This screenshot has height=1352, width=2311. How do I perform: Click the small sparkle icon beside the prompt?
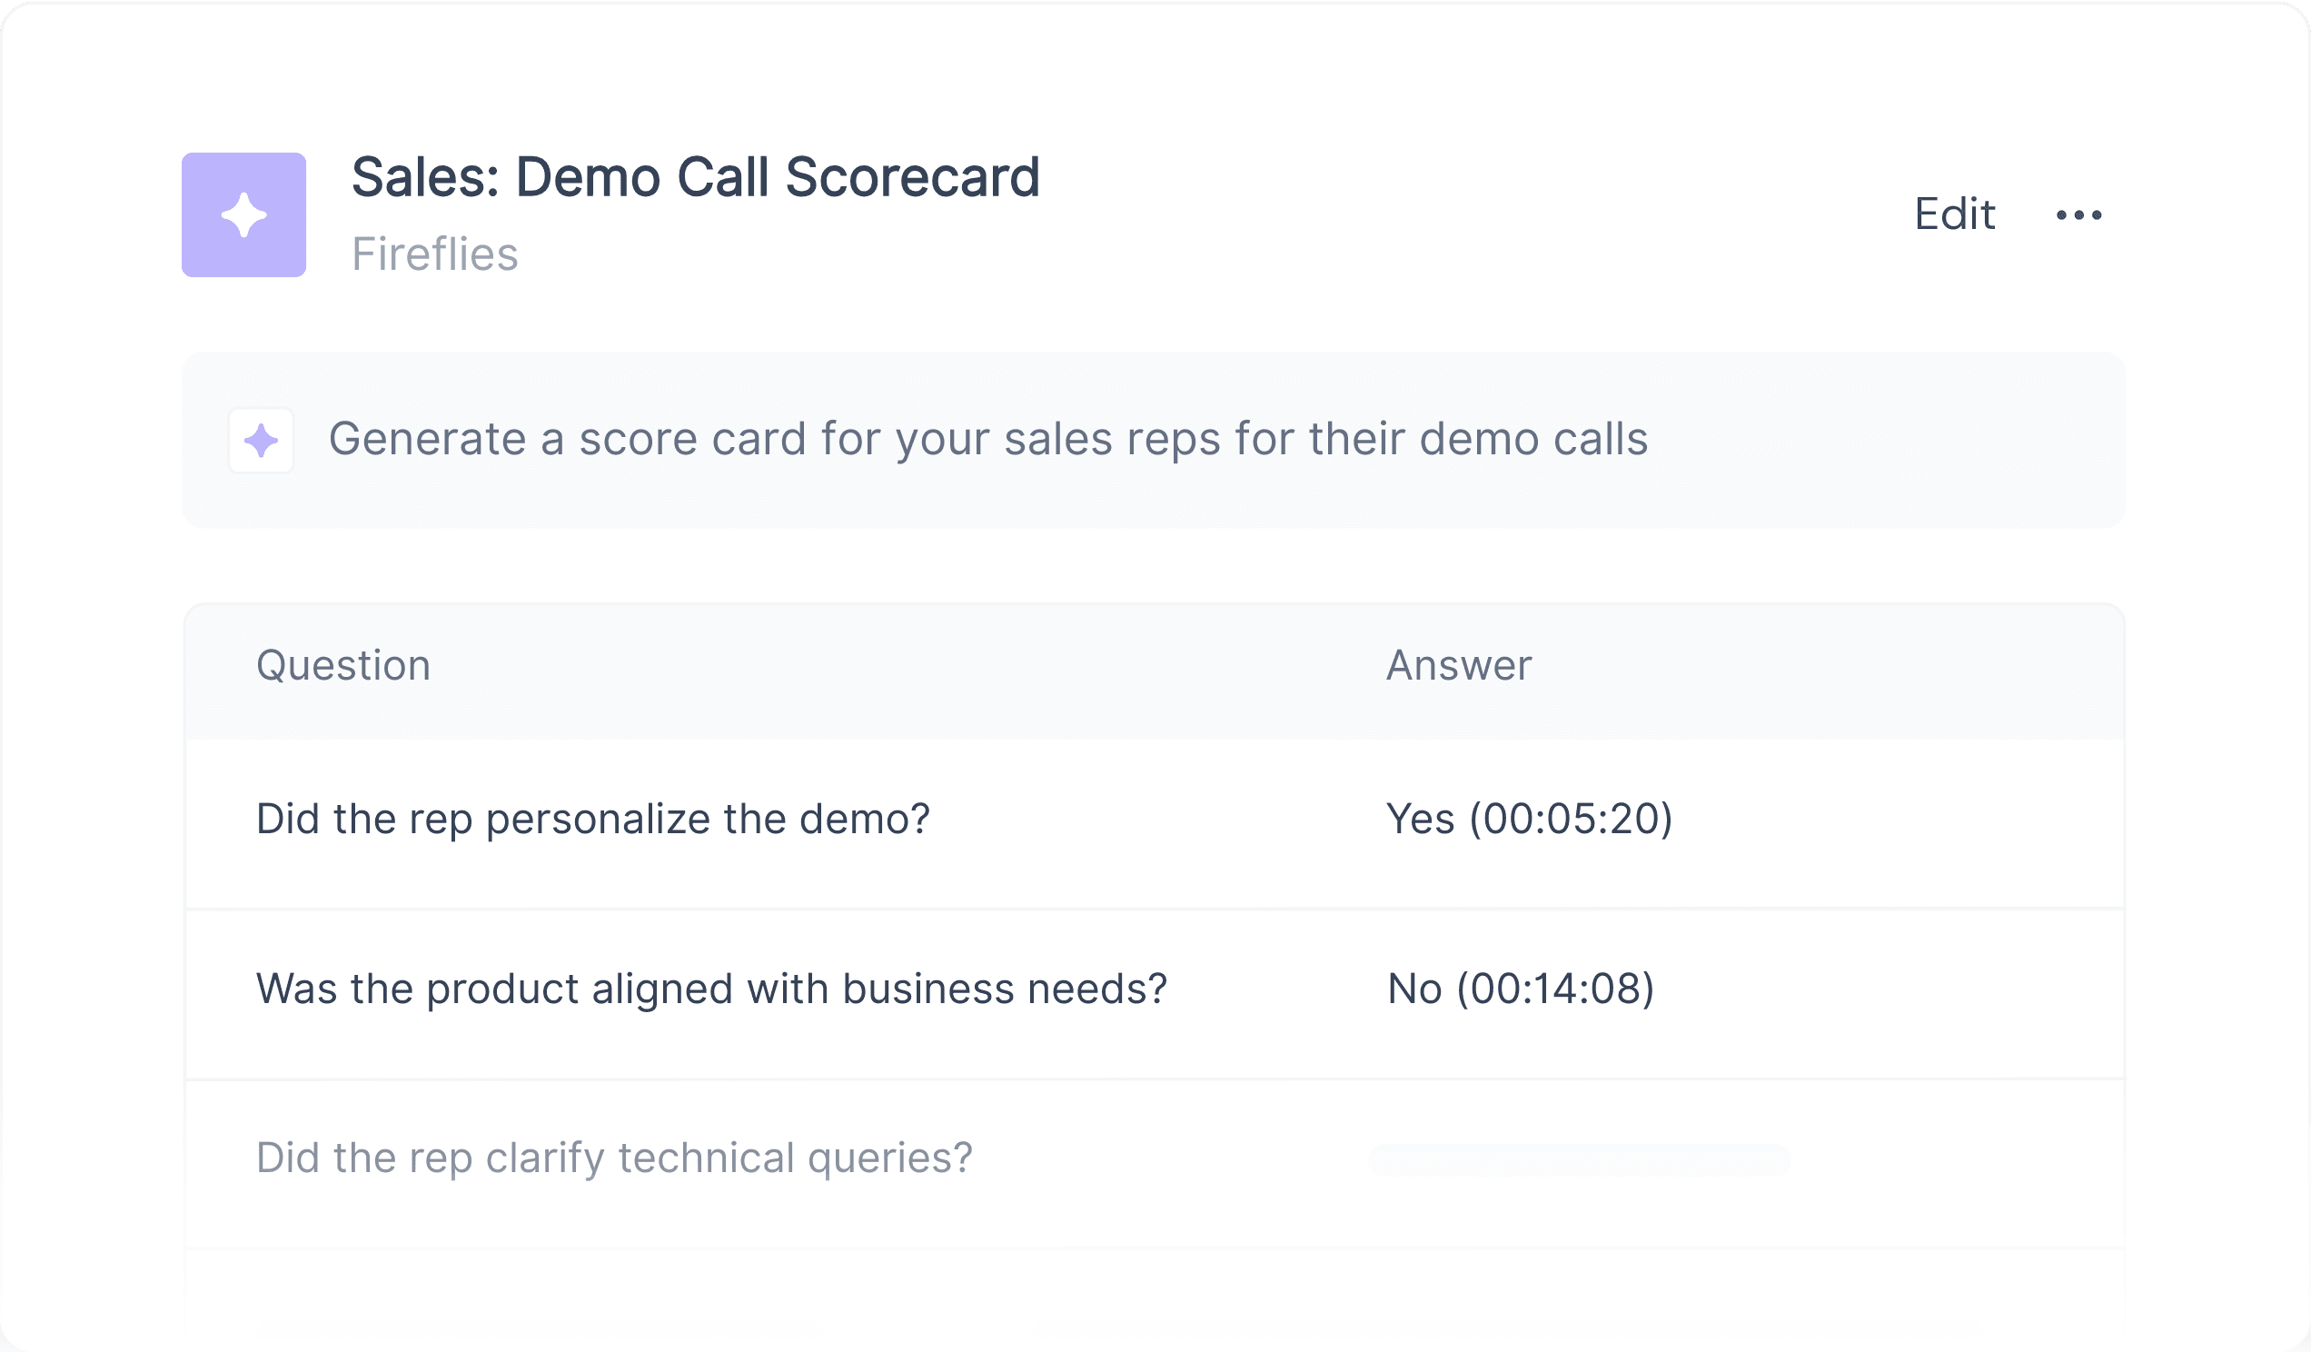(262, 441)
